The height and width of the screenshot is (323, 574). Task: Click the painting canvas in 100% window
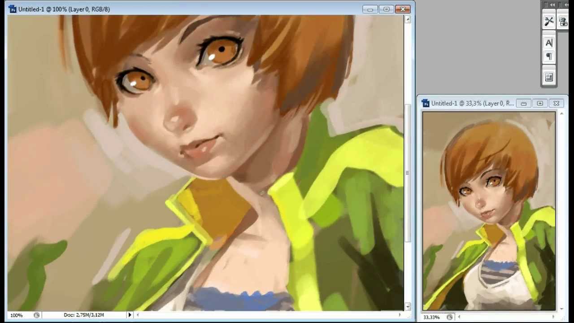(205, 163)
